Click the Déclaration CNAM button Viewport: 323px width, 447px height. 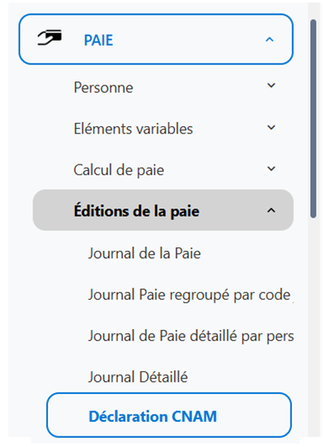tap(169, 415)
